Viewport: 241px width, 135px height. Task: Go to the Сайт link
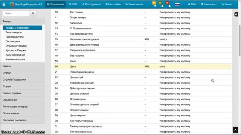pyautogui.click(x=193, y=4)
